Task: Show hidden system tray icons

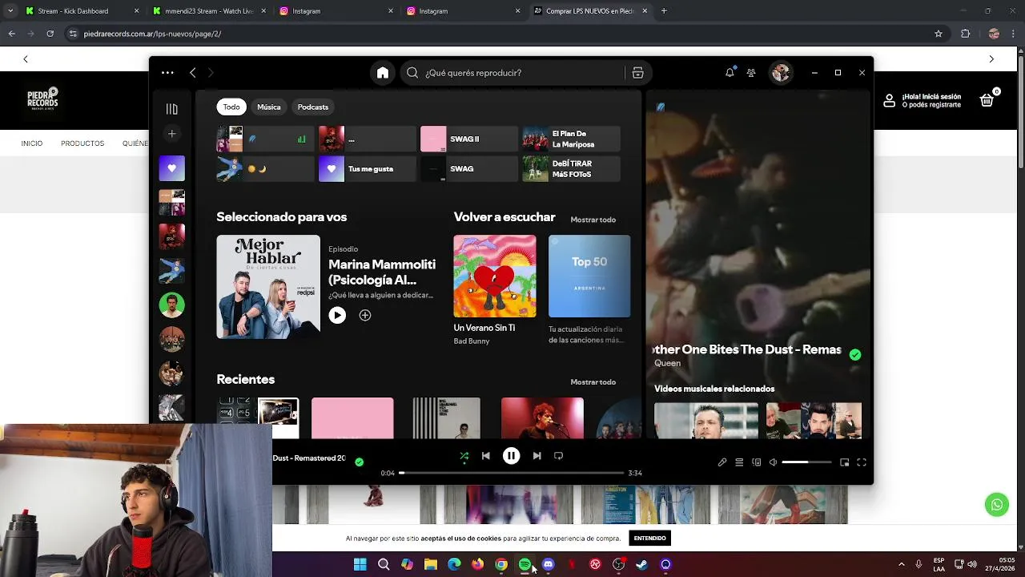Action: coord(901,565)
